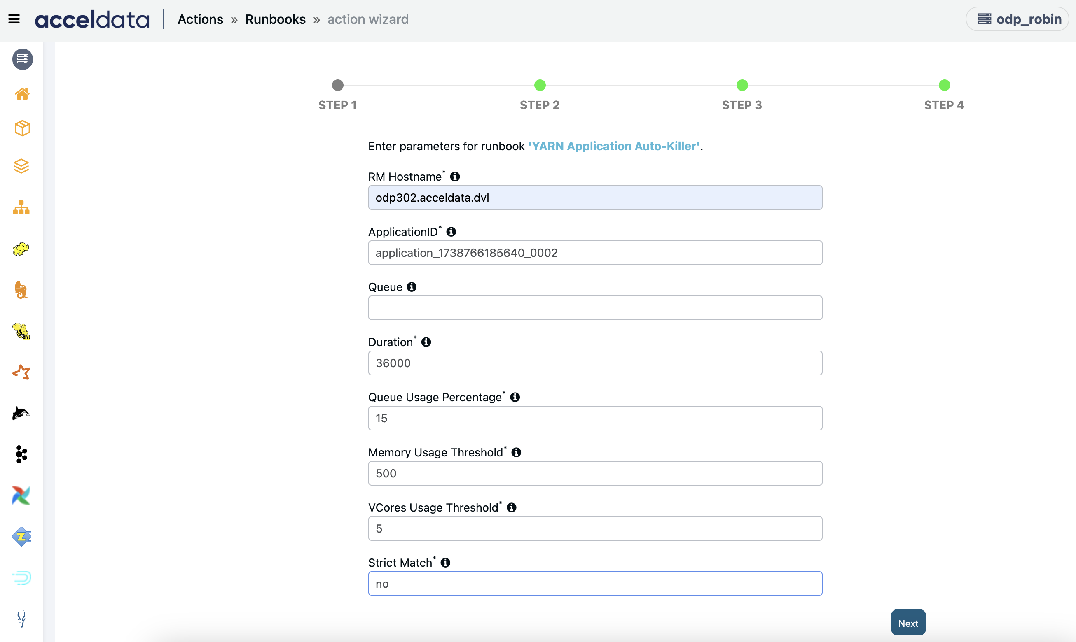Image resolution: width=1076 pixels, height=642 pixels.
Task: Show info tooltip for ApplicationID
Action: click(451, 232)
